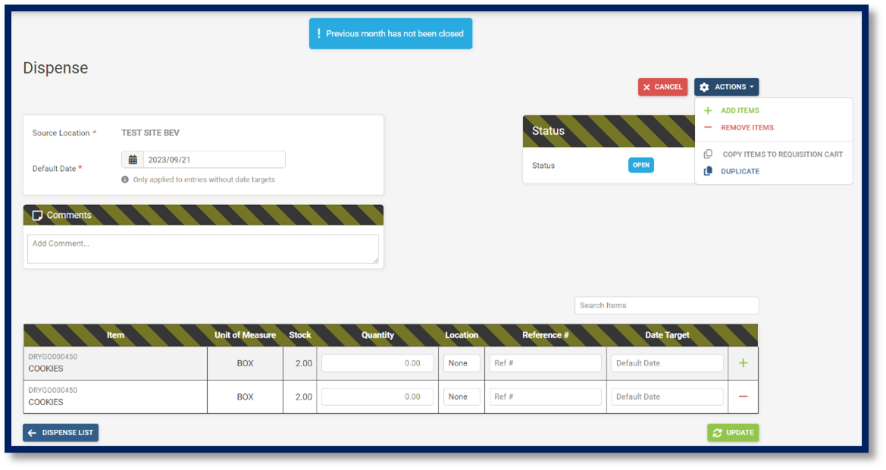Click Quantity field in first Cookies row
886x470 pixels.
[377, 363]
